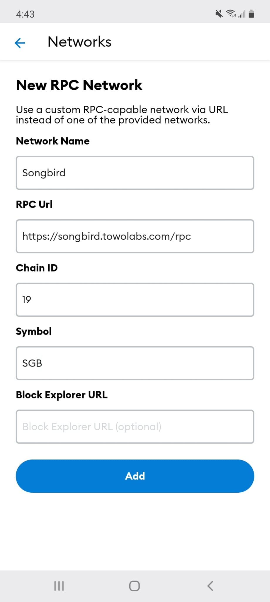Screen dimensions: 270x602
Task: Tap the Chain ID label
Action: point(37,268)
